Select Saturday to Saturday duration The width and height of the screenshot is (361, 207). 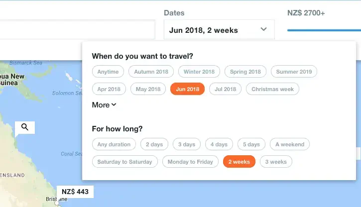click(125, 162)
